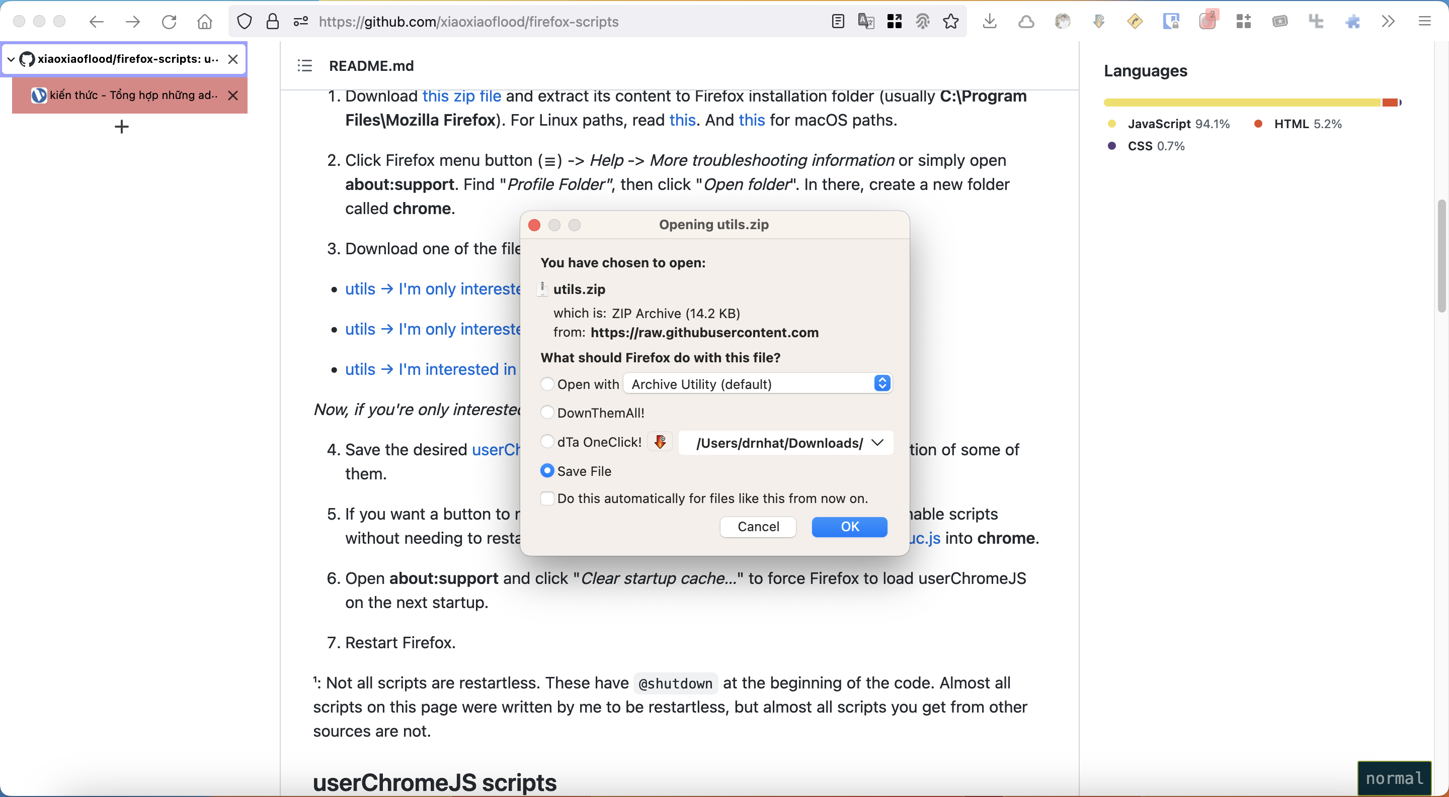Open a new tab with the plus button

pyautogui.click(x=121, y=126)
